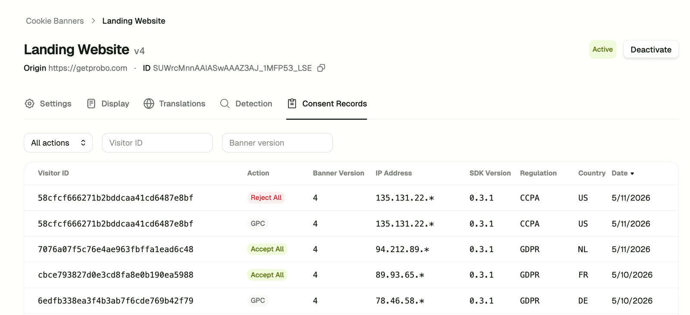The height and width of the screenshot is (315, 690).
Task: Click country code DE
Action: 583,300
